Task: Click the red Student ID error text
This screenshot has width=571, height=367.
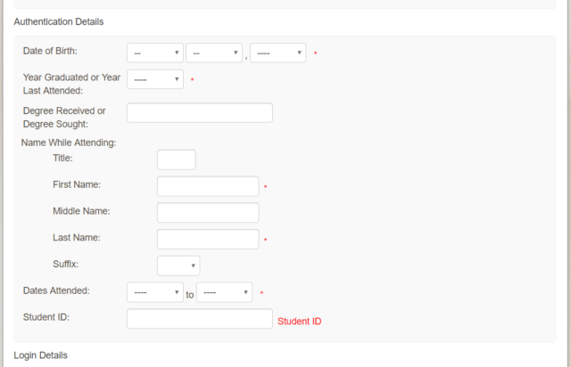Action: pyautogui.click(x=299, y=321)
